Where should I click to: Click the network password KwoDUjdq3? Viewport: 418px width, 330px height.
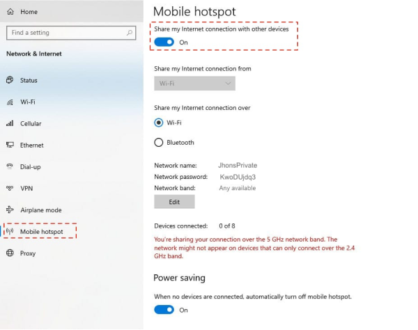[238, 177]
